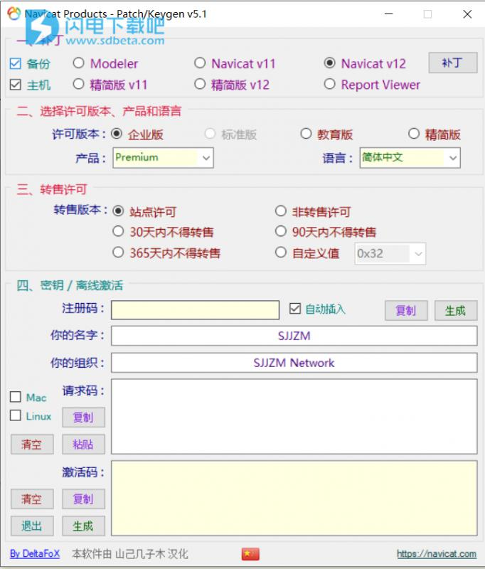Click 生成 button next to 注册码
The height and width of the screenshot is (569, 485).
[x=456, y=311]
